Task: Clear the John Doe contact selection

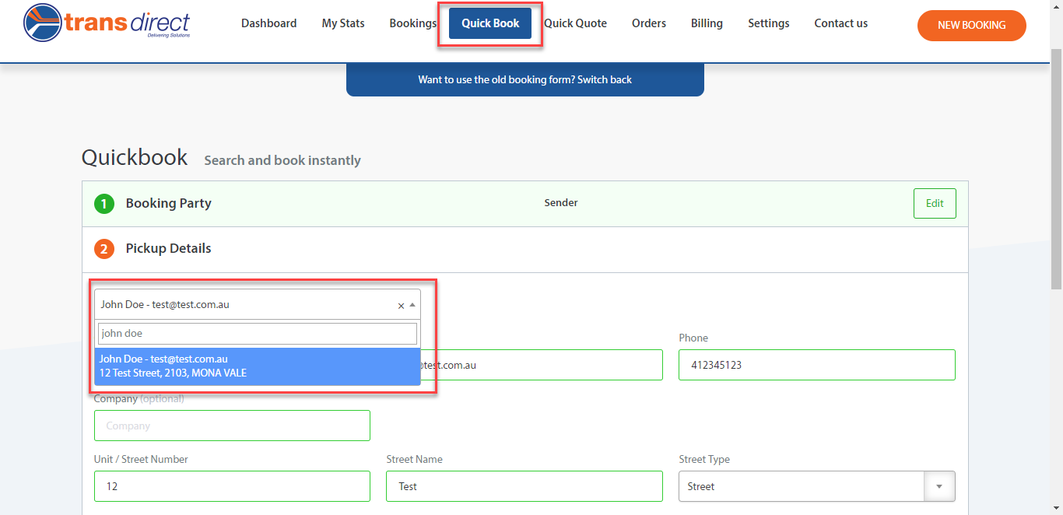Action: (401, 306)
